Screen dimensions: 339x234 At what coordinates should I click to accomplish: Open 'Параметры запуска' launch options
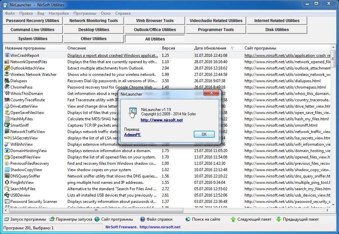71,219
